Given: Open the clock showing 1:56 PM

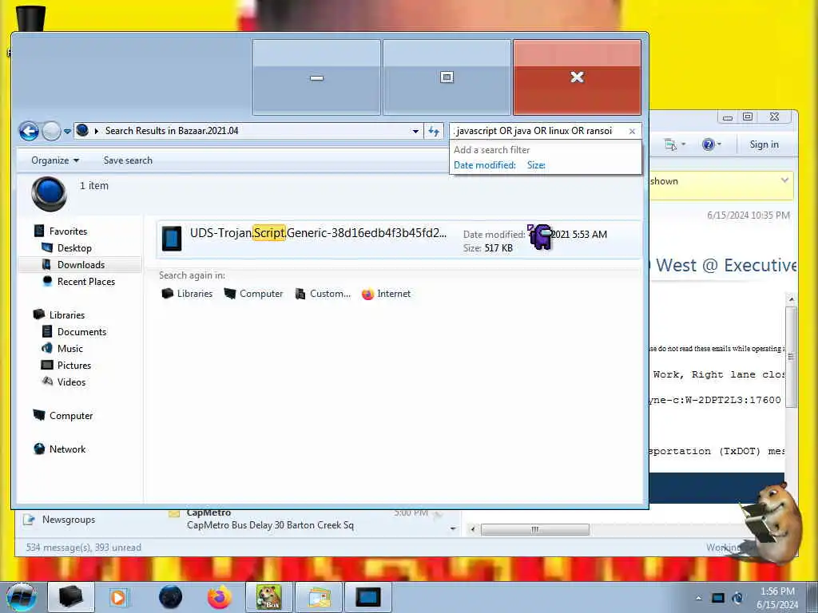Looking at the screenshot, I should [776, 598].
